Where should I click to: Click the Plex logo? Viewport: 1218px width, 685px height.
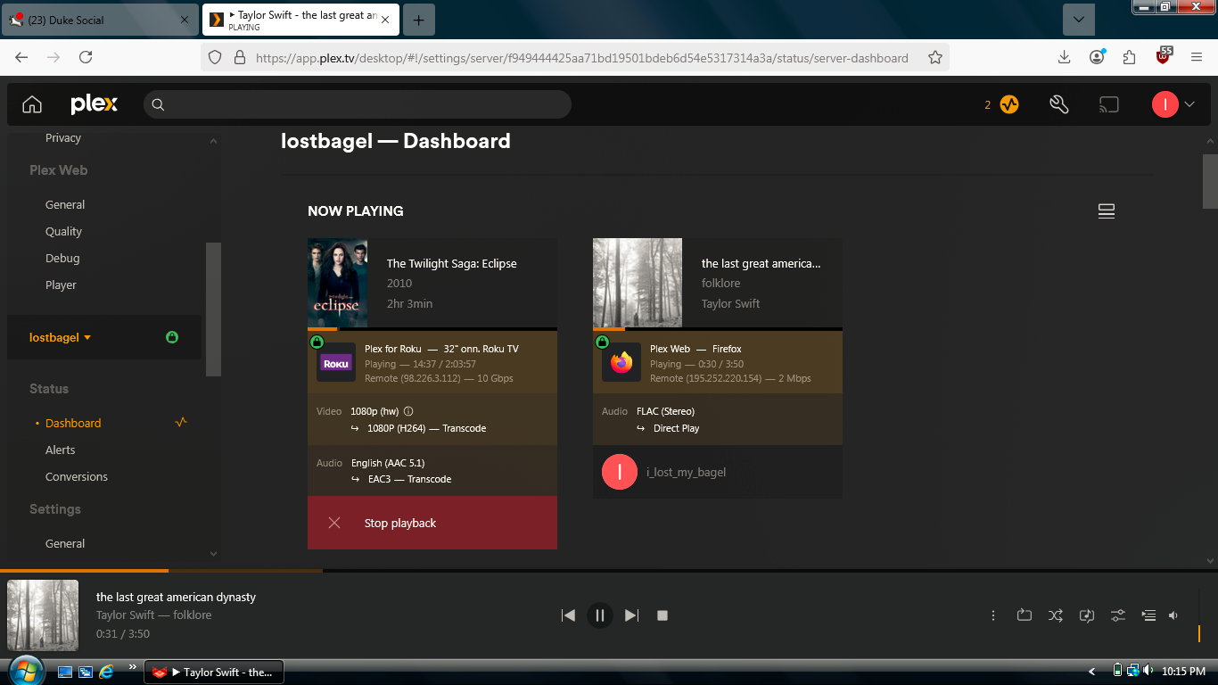94,104
